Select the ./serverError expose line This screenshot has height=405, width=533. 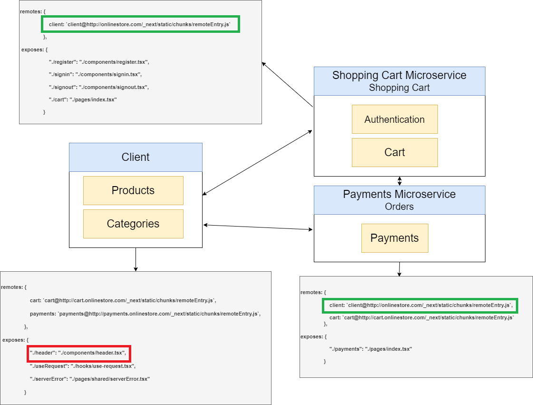click(x=90, y=379)
